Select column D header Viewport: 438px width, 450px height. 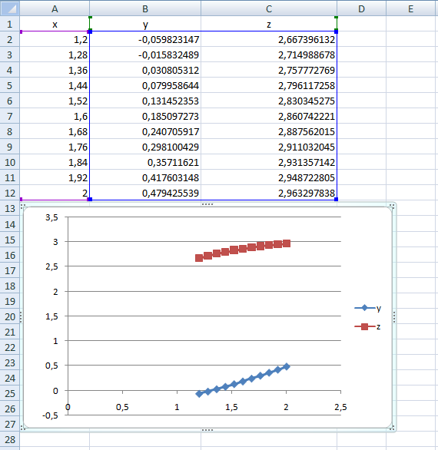point(361,8)
